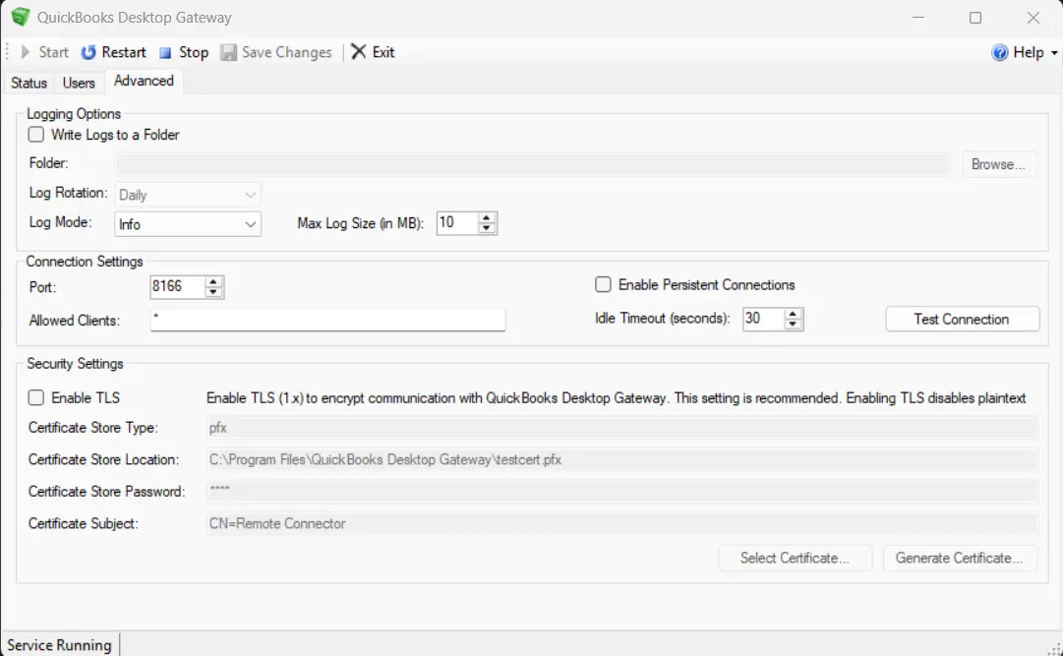The image size is (1063, 656).
Task: Click the "Logging Options" group label
Action: coord(74,114)
